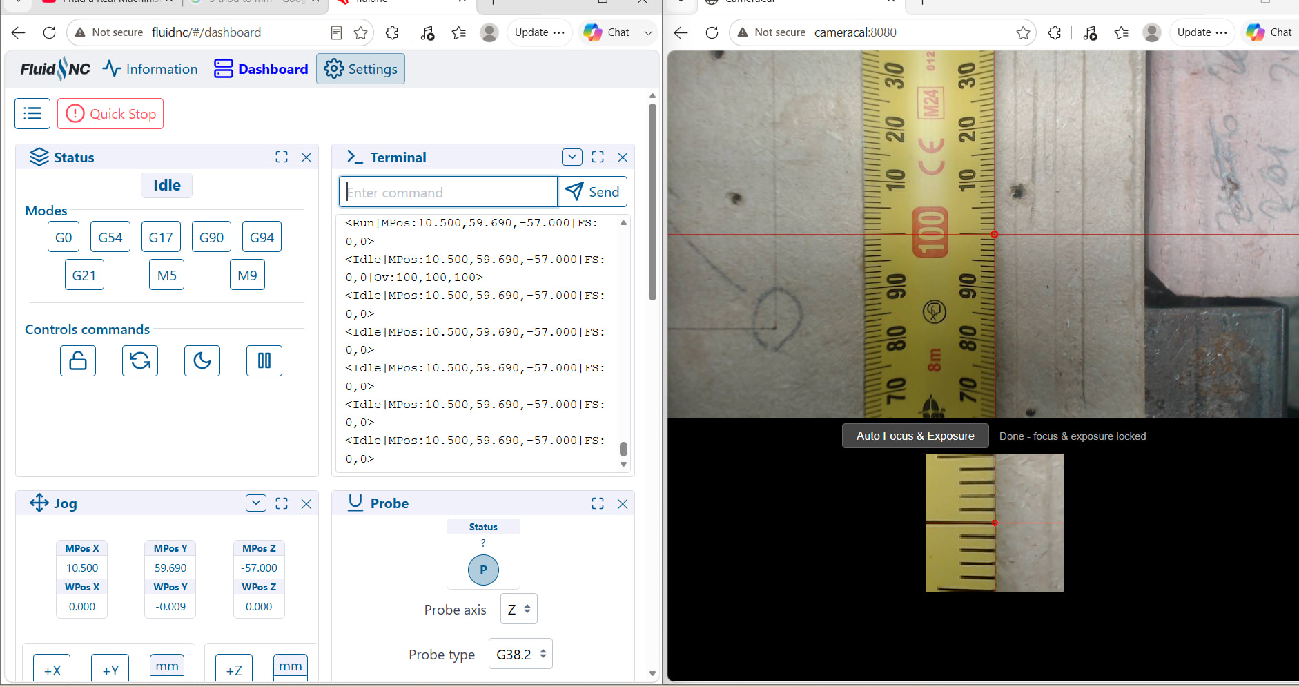This screenshot has height=687, width=1299.
Task: Open the Probe type dropdown
Action: 520,654
